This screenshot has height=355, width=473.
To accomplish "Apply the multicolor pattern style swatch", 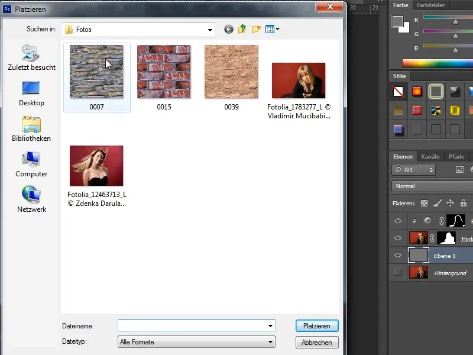I will [436, 110].
